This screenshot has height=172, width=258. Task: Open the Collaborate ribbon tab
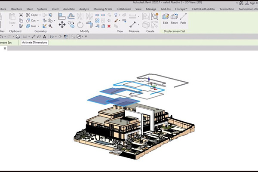[x=124, y=9]
